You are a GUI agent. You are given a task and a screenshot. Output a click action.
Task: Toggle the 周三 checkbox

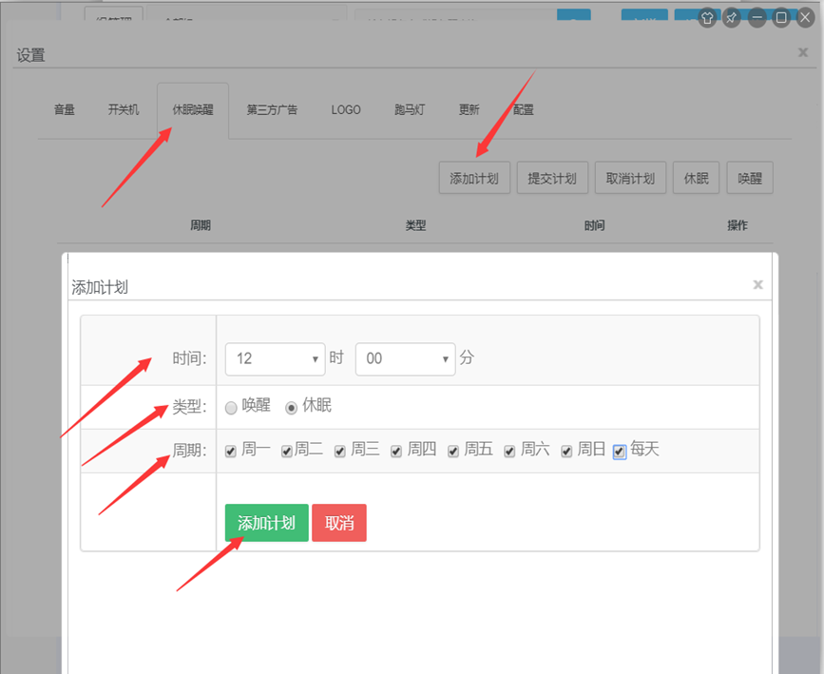click(x=340, y=451)
